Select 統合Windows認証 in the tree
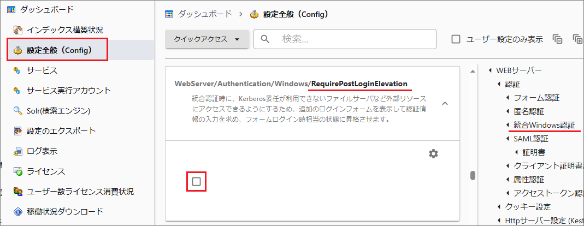 (x=544, y=126)
